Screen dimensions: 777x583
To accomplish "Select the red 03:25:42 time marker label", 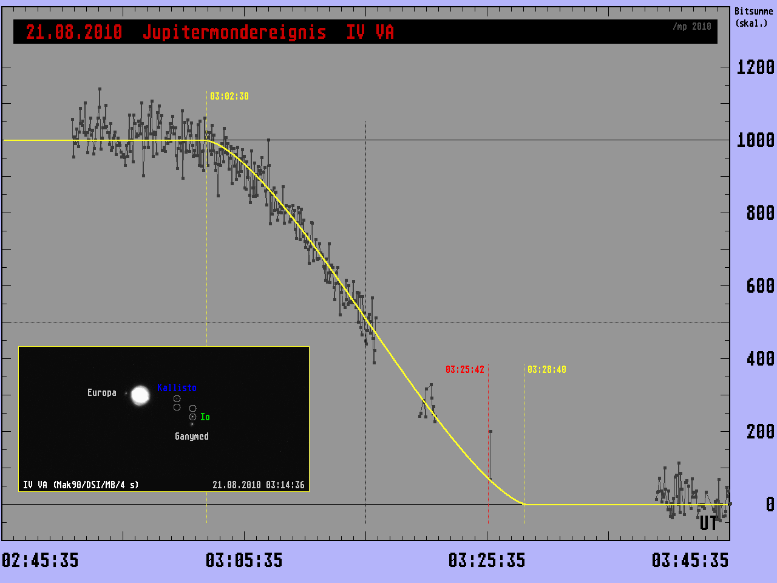I will [x=464, y=370].
